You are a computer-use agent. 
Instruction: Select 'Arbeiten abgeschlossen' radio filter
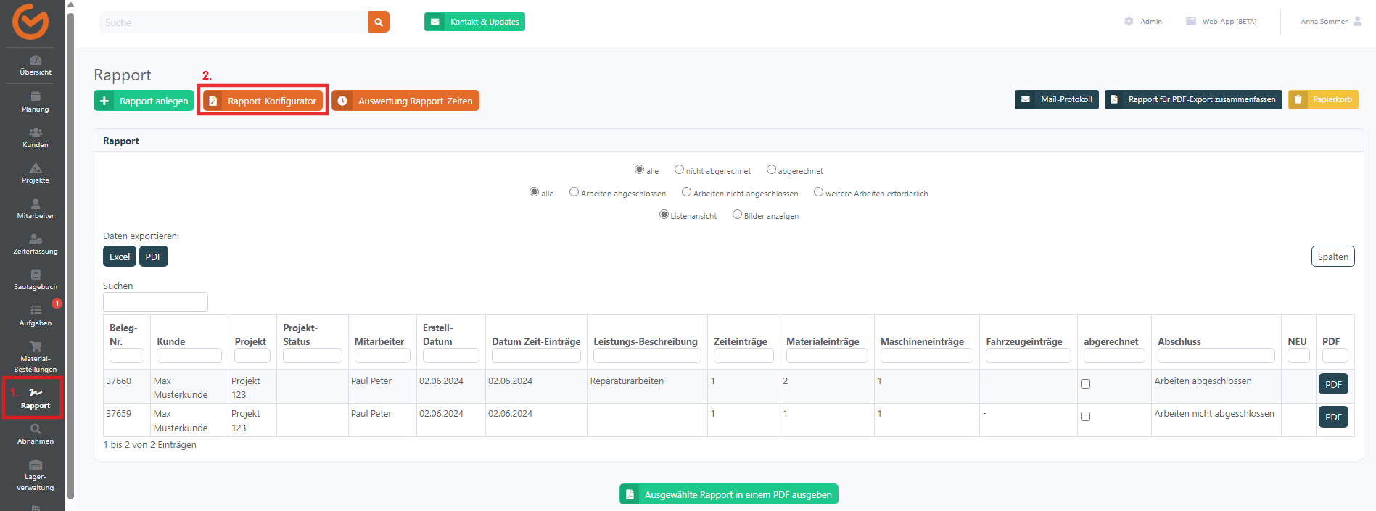574,192
